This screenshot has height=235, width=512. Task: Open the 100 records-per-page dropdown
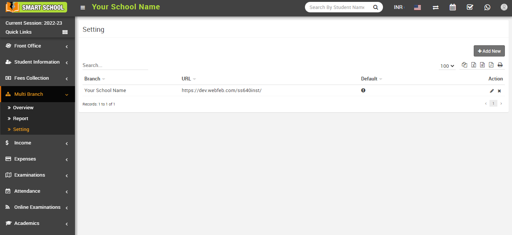[x=447, y=66]
